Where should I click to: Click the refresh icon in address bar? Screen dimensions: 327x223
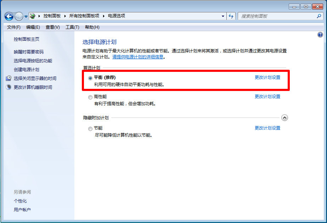(x=231, y=16)
